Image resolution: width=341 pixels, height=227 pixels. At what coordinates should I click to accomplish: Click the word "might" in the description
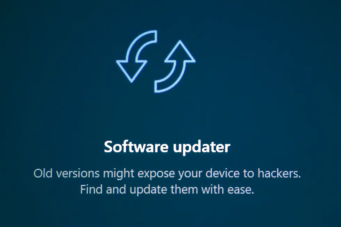pyautogui.click(x=119, y=174)
